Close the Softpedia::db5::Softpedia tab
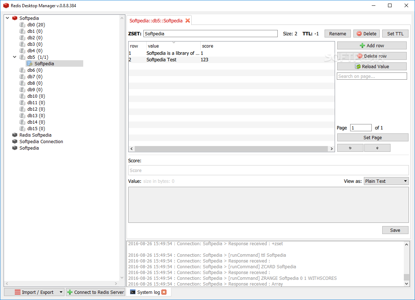415x300 pixels. coord(188,21)
